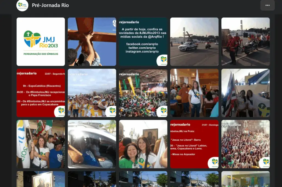The height and width of the screenshot is (187, 282).
Task: Open the album options via the three-dot button
Action: (x=267, y=5)
